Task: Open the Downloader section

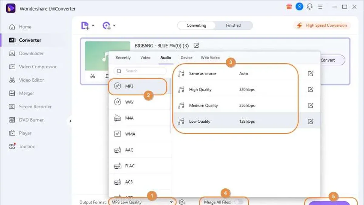Action: click(x=26, y=53)
